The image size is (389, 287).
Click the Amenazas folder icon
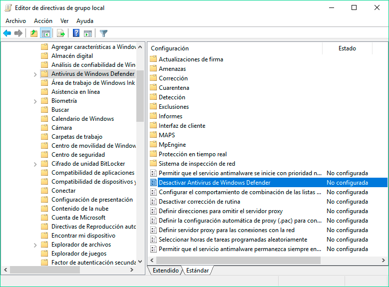click(x=154, y=68)
